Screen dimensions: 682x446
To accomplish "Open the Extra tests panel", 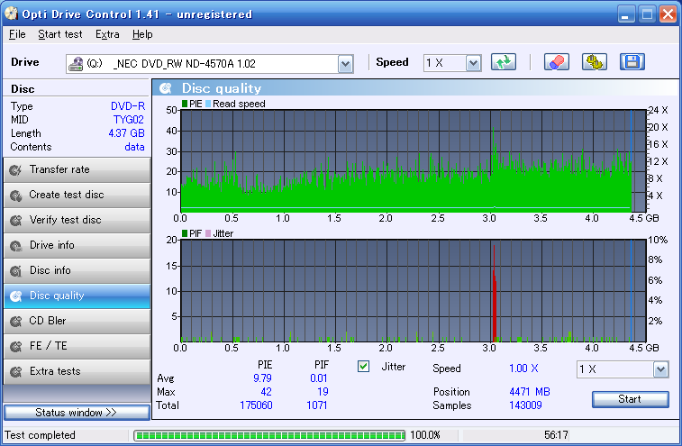I will [x=77, y=371].
